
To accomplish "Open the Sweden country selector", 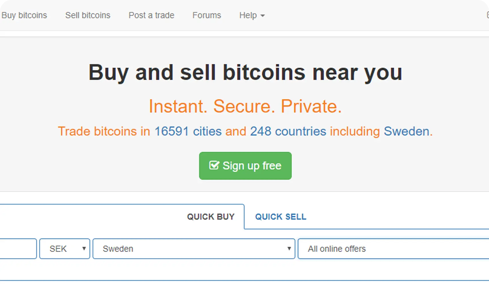I will 194,248.
